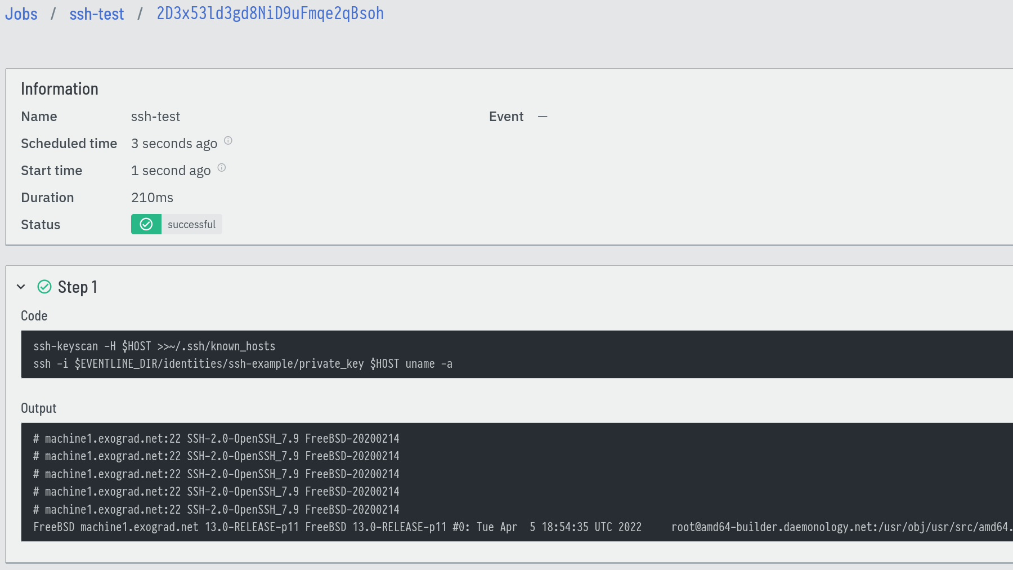Click the ssh-keyscan code line
The image size is (1013, 570).
(x=154, y=346)
